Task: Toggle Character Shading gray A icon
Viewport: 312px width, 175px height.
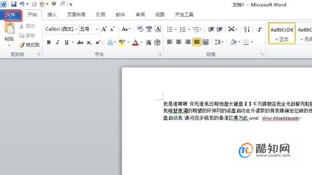Action: coord(149,42)
